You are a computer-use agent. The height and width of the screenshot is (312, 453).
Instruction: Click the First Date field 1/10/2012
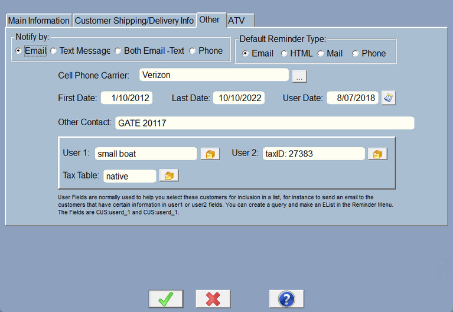point(126,98)
